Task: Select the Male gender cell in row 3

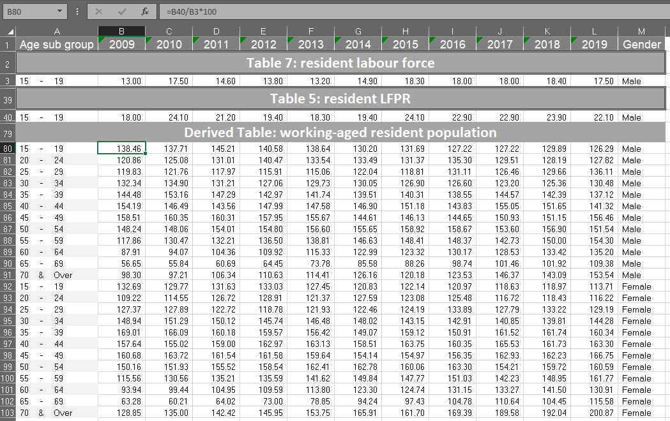Action: coord(641,81)
